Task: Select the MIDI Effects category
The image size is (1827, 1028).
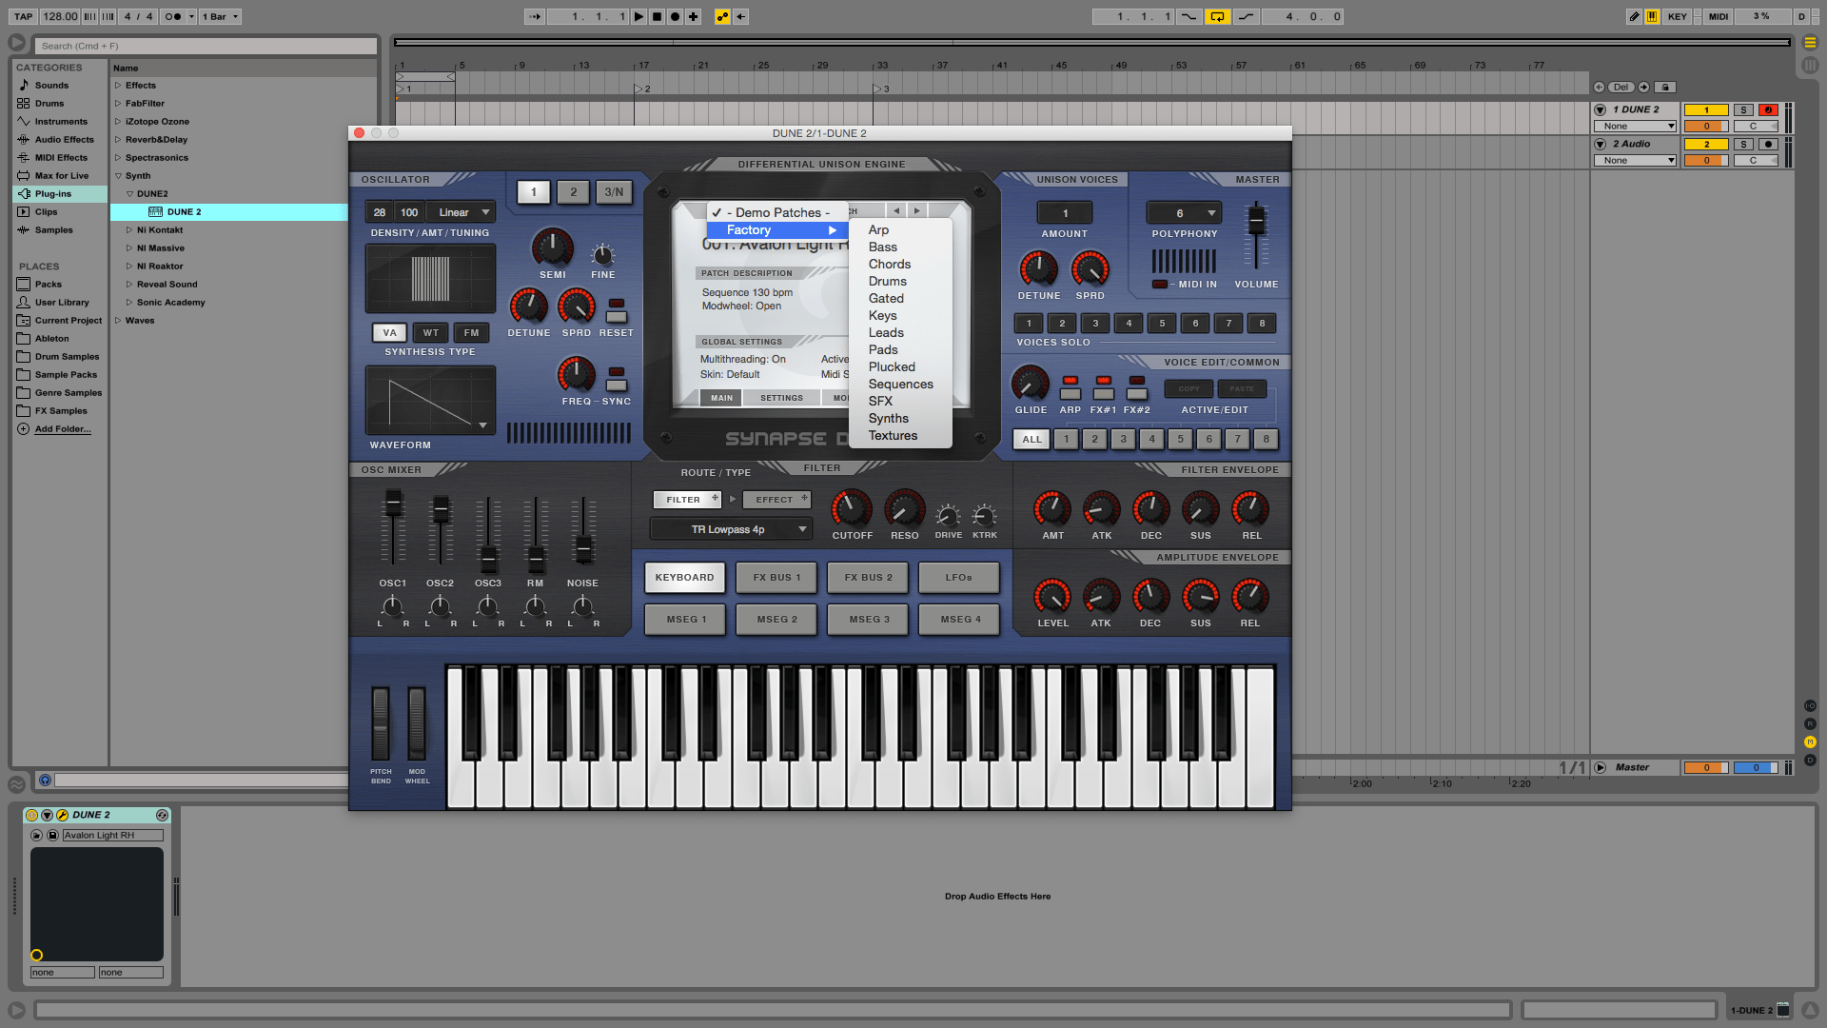Action: (x=61, y=158)
